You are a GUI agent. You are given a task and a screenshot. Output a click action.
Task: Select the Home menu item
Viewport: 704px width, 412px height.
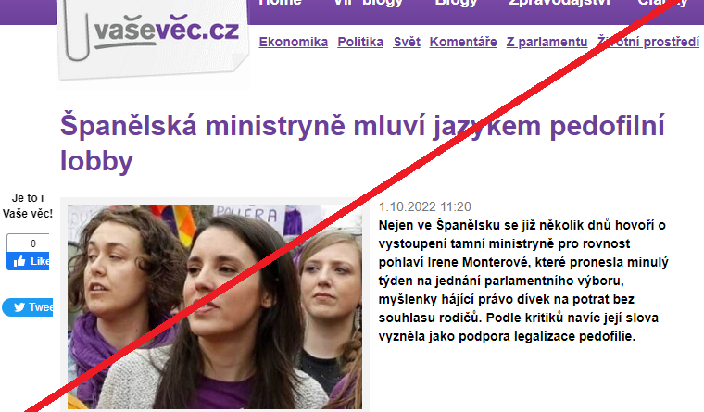(280, 3)
